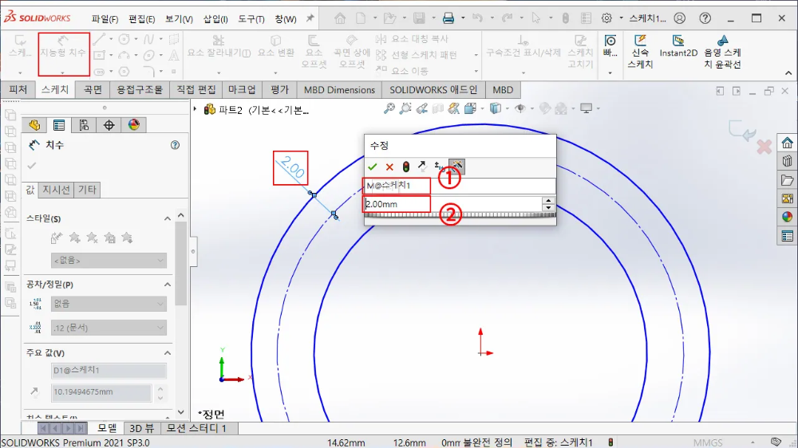Click the dimension name field M@스케치1
Viewport: 798px width, 448px height.
[x=460, y=186]
